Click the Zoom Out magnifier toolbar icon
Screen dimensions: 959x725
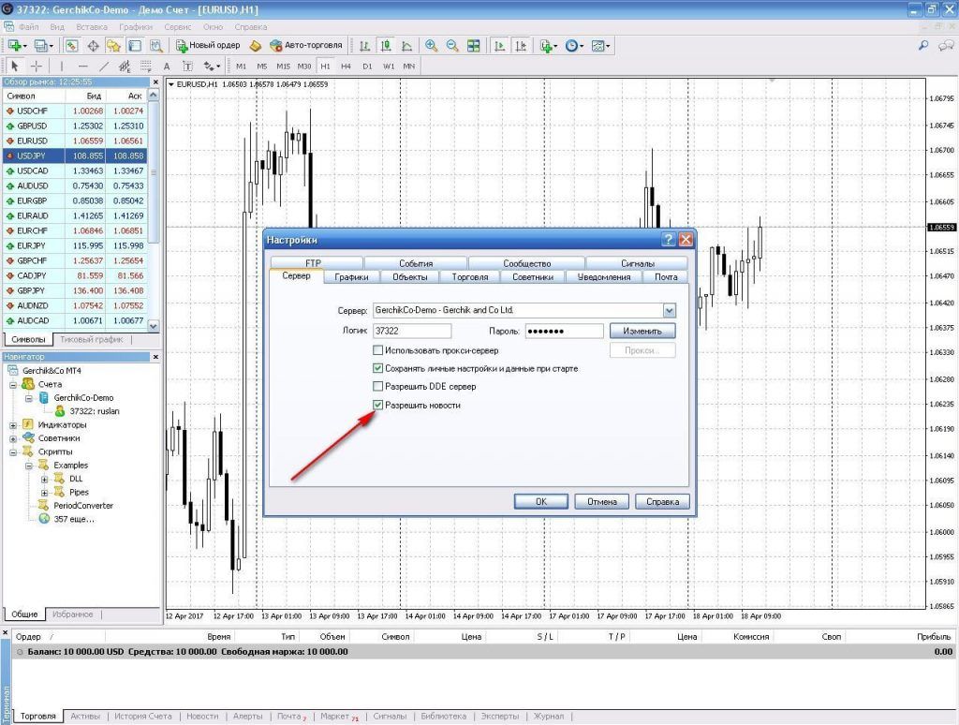(x=452, y=45)
